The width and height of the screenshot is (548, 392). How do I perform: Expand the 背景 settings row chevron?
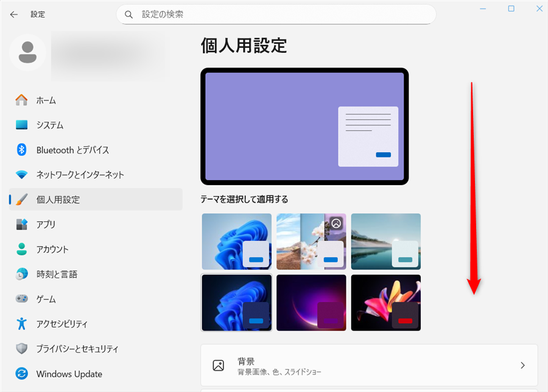pos(522,365)
